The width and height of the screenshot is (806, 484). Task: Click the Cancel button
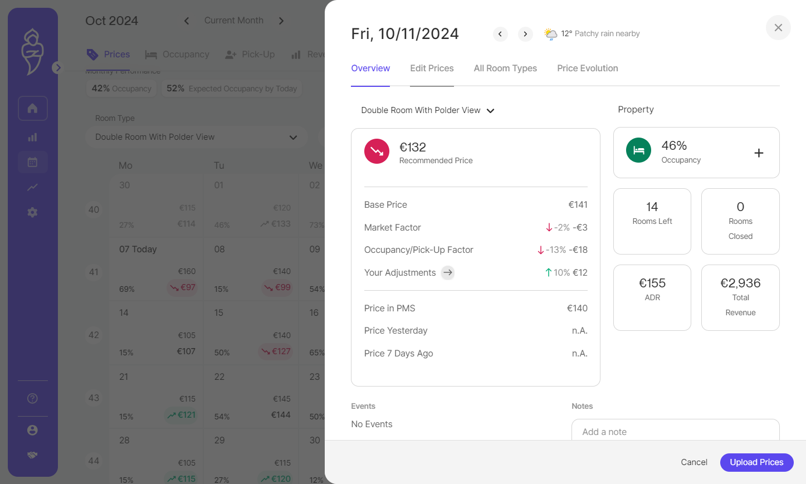(x=694, y=462)
